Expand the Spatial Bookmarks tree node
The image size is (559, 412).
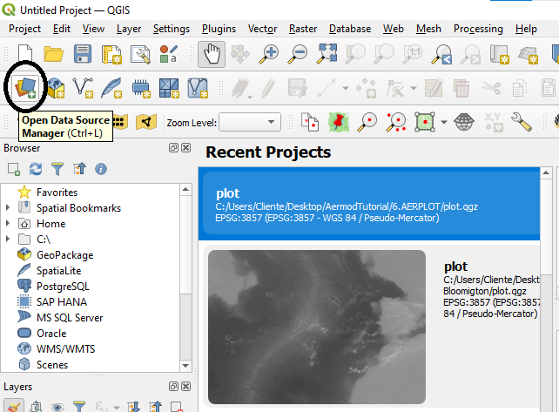click(x=8, y=207)
